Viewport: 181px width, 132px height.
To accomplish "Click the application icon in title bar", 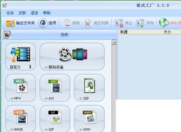I will pos(5,5).
